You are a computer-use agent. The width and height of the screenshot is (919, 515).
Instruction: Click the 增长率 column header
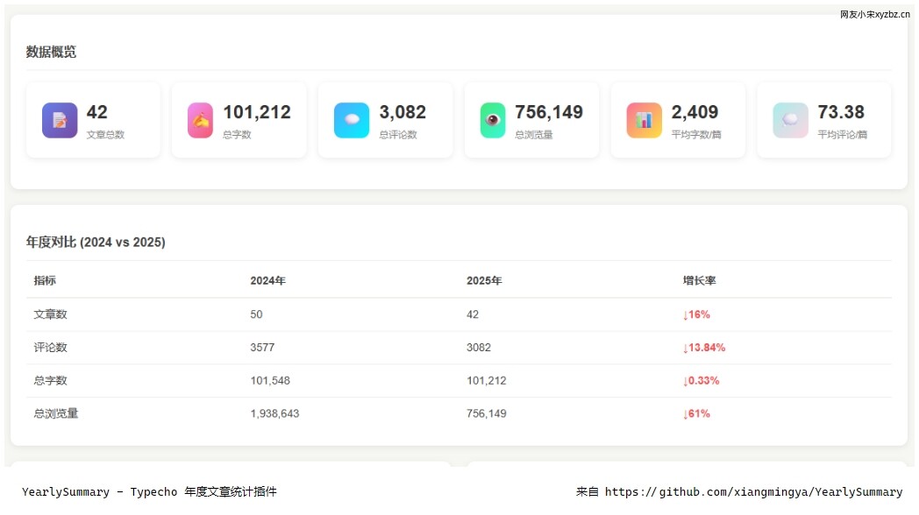[x=700, y=281]
